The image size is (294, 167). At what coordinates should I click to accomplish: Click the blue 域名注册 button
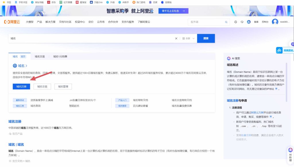click(x=21, y=87)
